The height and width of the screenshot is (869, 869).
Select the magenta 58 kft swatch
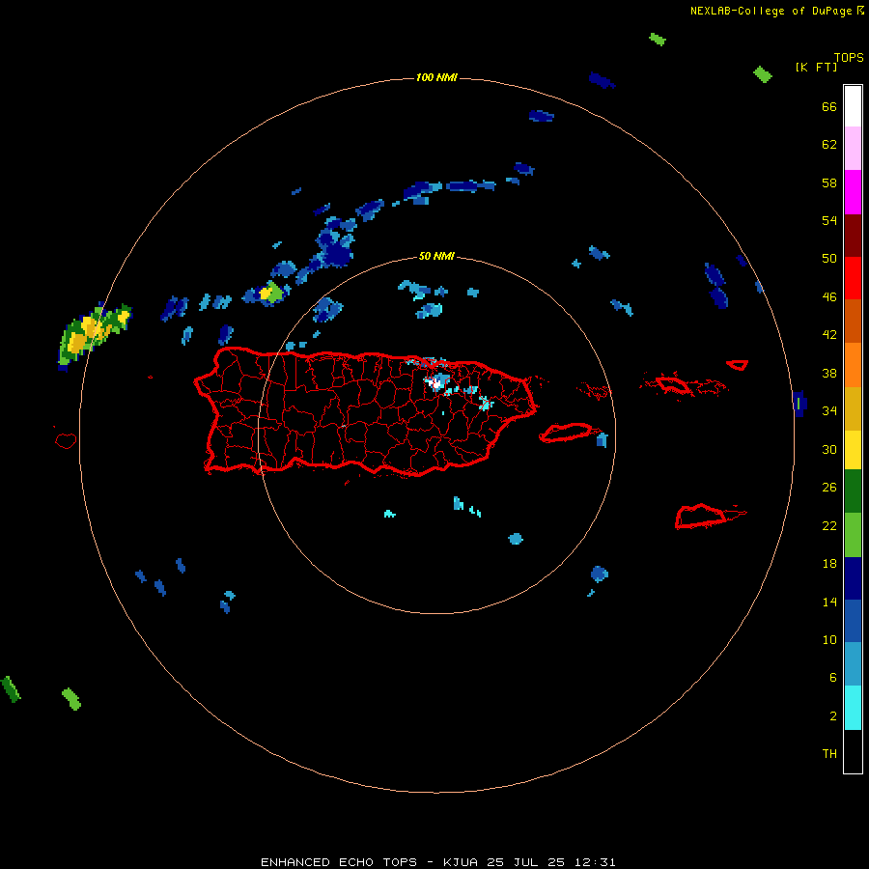coord(853,192)
